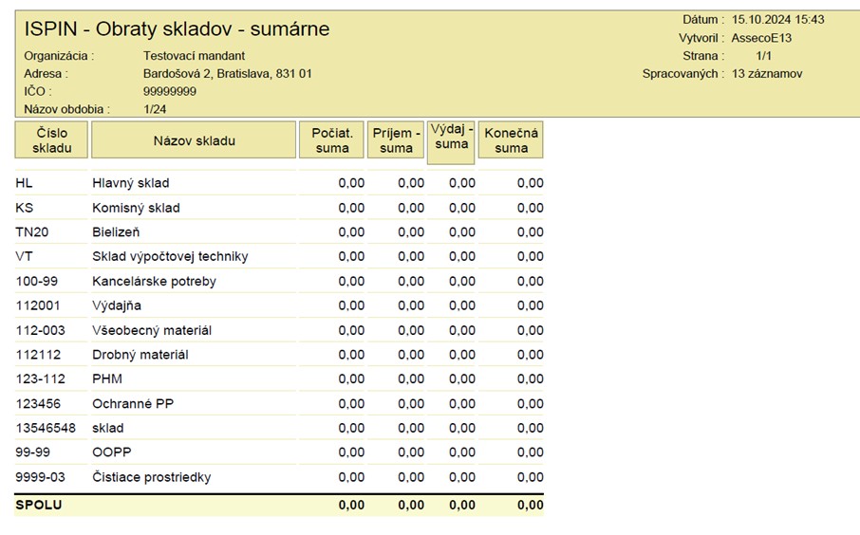Select the 'Príjem - suma' column header
The width and height of the screenshot is (860, 535).
coord(396,140)
